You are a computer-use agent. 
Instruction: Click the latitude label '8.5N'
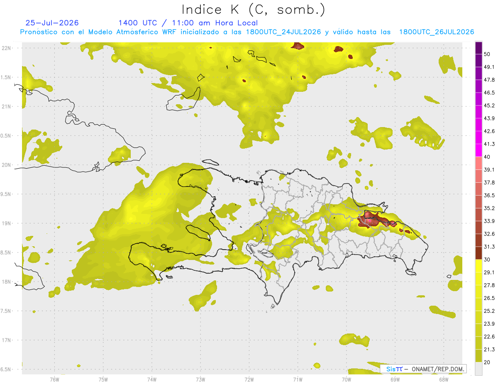click(6, 253)
